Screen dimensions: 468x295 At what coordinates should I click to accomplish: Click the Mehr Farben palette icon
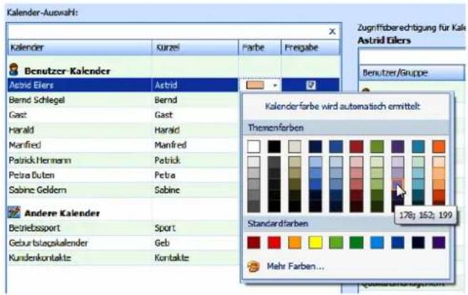click(253, 266)
